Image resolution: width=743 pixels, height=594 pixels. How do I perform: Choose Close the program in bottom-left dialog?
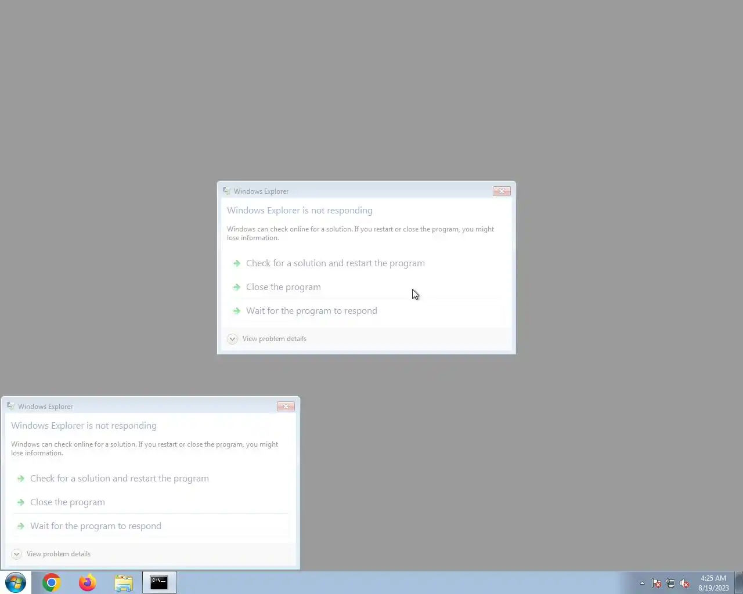tap(150, 502)
